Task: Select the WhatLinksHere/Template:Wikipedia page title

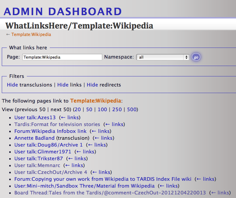Action: (x=79, y=26)
